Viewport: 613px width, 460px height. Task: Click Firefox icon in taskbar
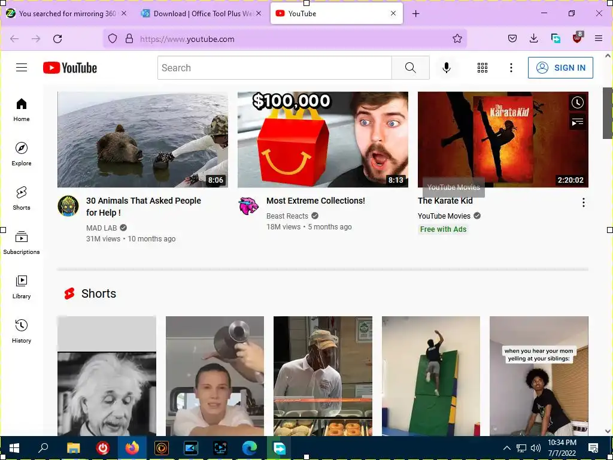coord(132,448)
